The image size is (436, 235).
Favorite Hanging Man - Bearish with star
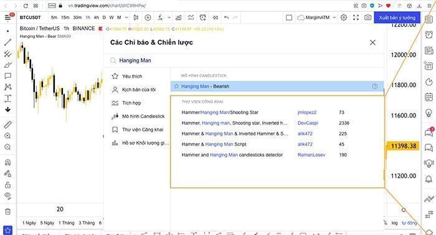pyautogui.click(x=176, y=86)
